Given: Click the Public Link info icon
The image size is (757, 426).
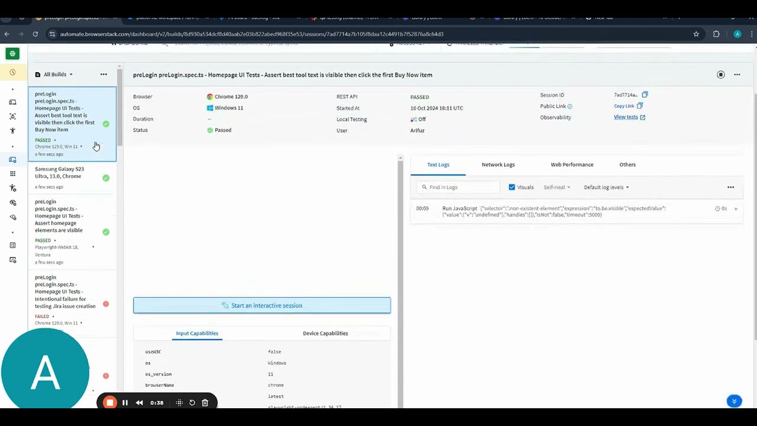Looking at the screenshot, I should (x=570, y=106).
